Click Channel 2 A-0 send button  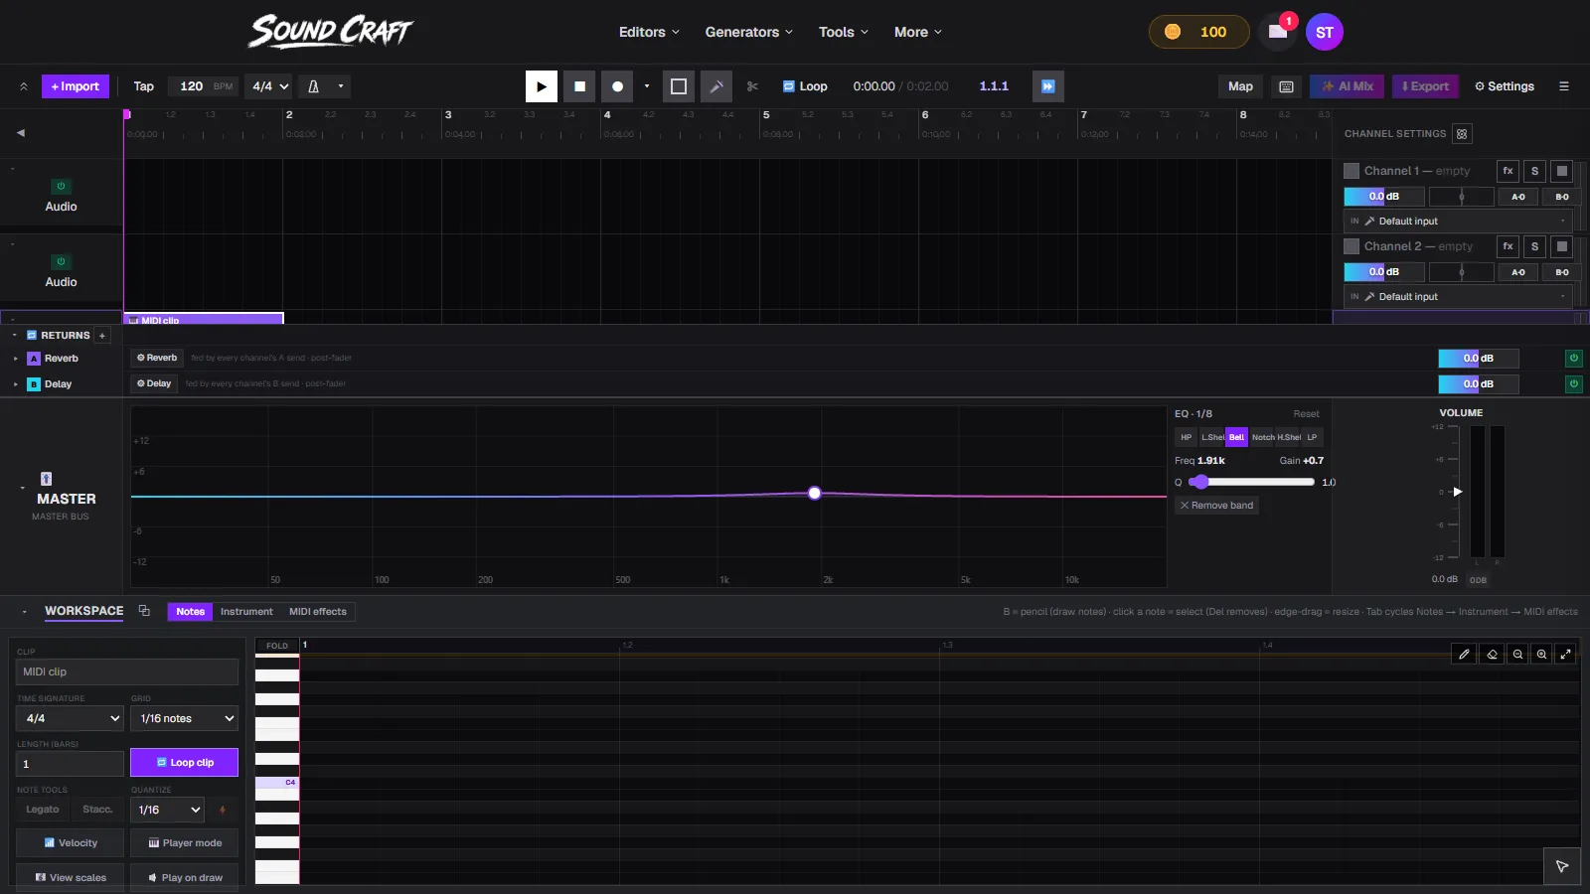click(x=1517, y=272)
